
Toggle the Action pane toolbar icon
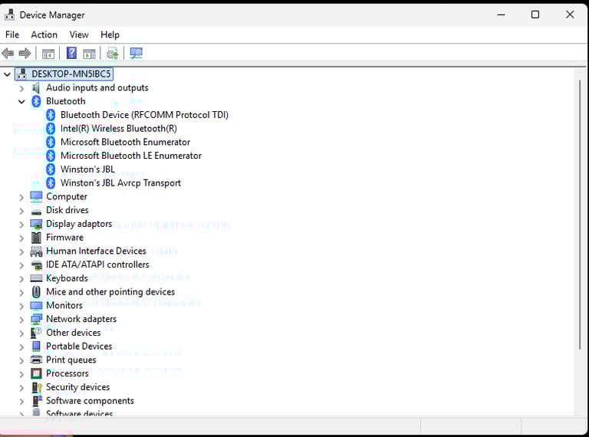[90, 54]
